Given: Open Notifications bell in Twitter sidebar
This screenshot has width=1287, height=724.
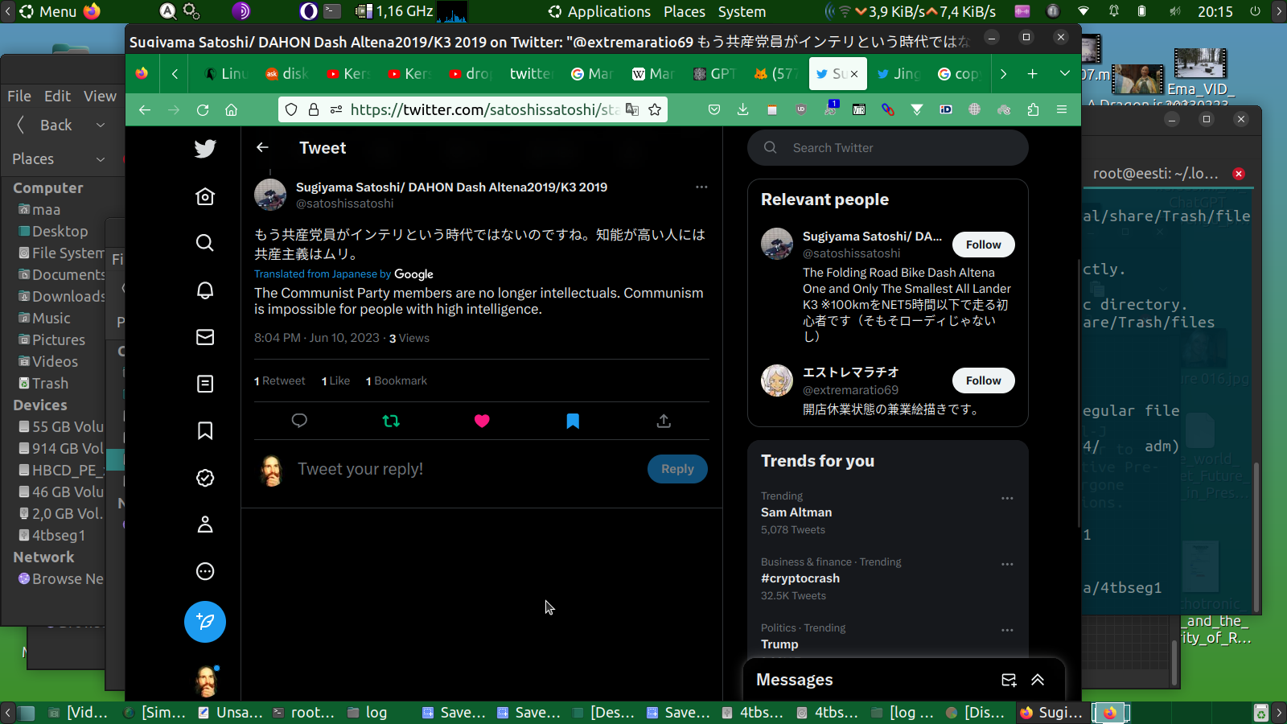Looking at the screenshot, I should 205,290.
